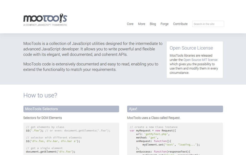Screen dimensions: 246x155
Task: Click the $$('.foo') code line
Action: 35,130
